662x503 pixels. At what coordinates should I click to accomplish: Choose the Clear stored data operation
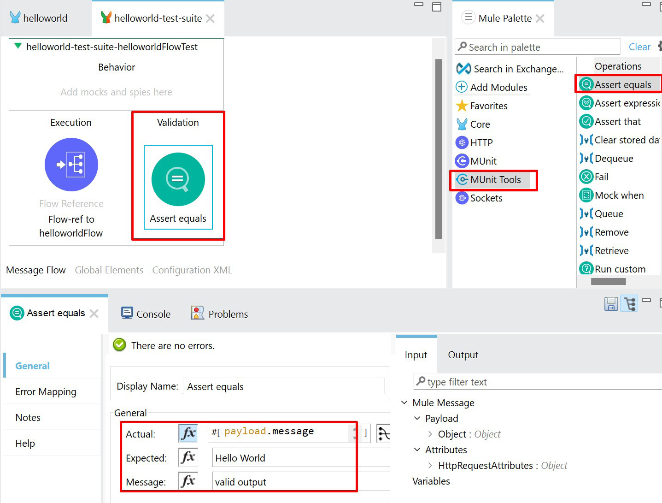[620, 140]
